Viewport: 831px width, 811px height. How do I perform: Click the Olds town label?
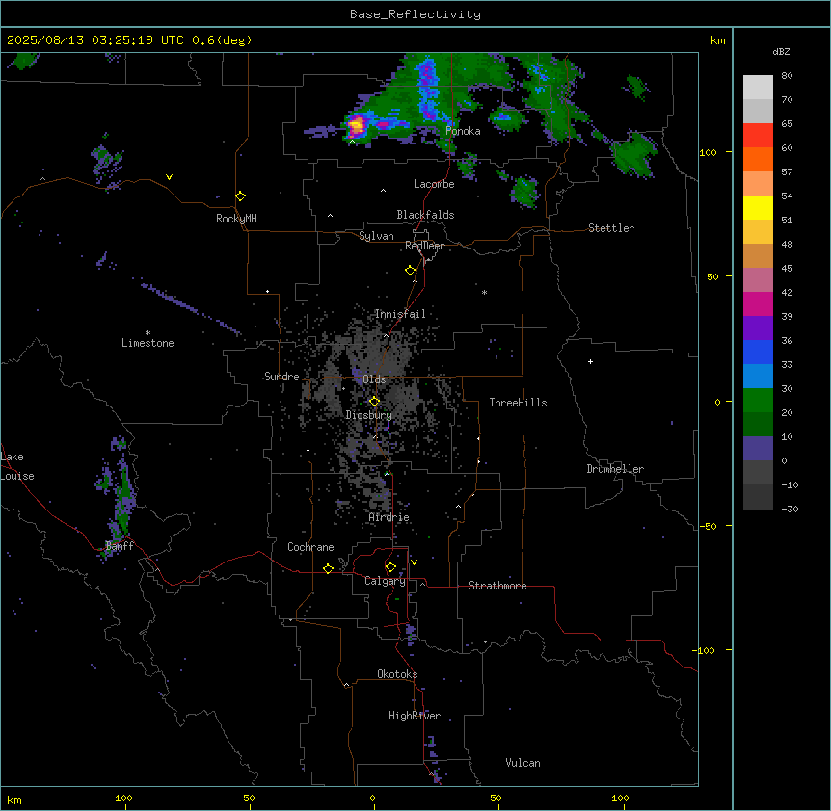pyautogui.click(x=374, y=379)
